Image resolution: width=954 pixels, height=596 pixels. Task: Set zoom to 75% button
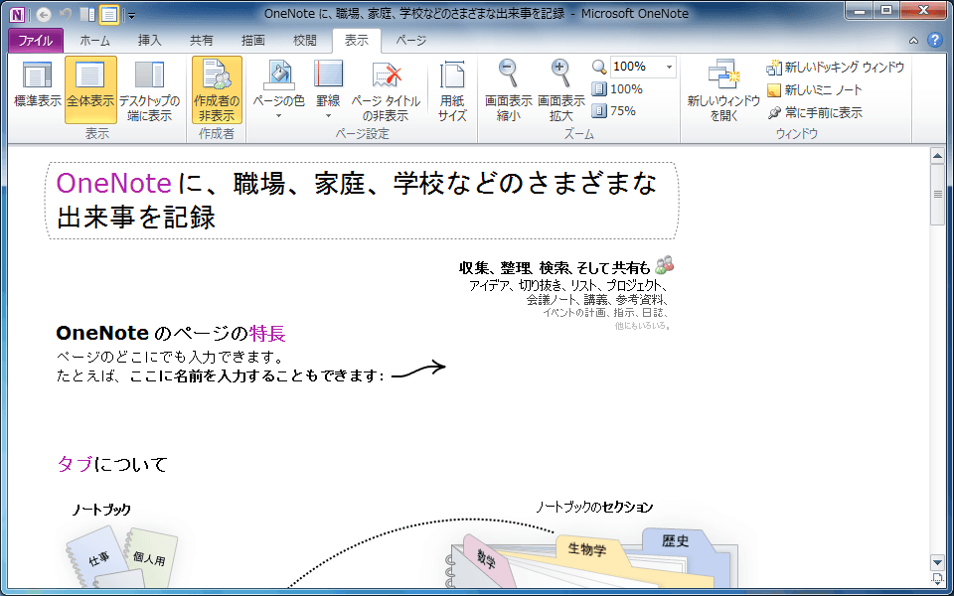614,110
